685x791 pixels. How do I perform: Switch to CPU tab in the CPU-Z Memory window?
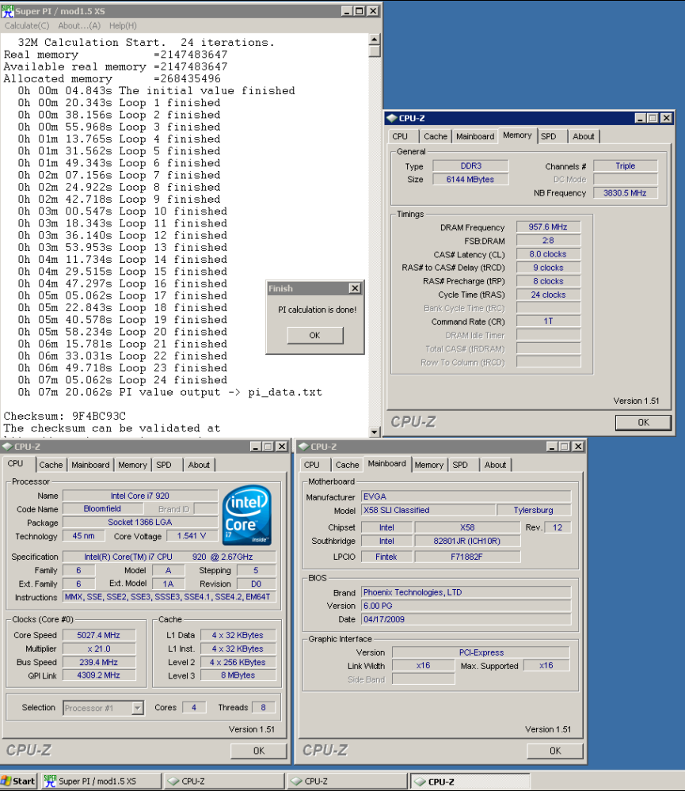click(400, 137)
